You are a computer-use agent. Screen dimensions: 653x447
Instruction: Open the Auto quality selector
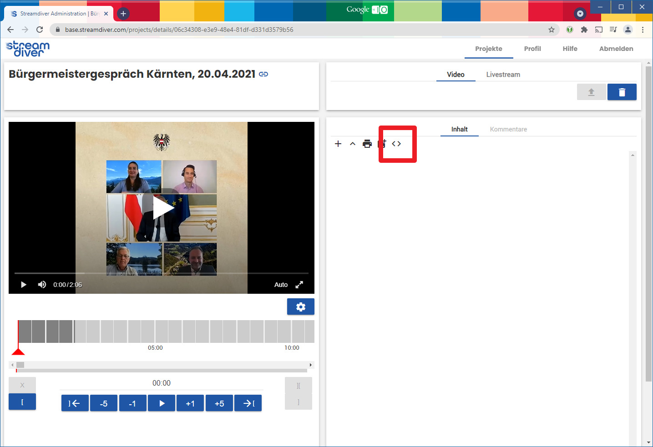[281, 285]
